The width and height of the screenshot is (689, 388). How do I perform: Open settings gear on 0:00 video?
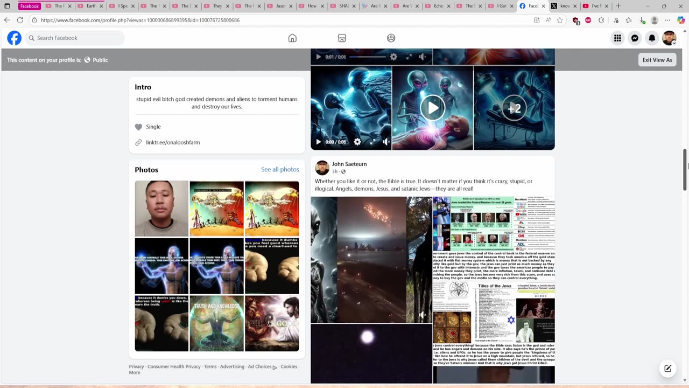(357, 142)
